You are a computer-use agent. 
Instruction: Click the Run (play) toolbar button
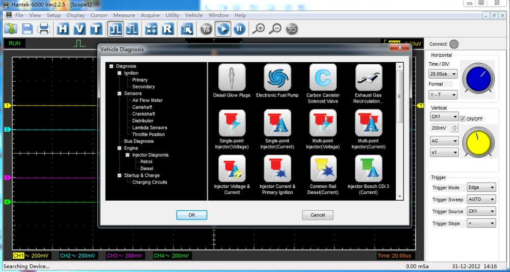[223, 29]
